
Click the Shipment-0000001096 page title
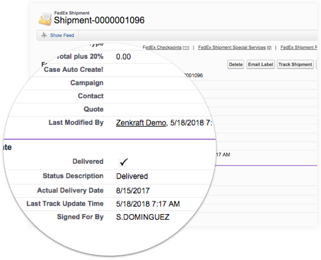[99, 20]
